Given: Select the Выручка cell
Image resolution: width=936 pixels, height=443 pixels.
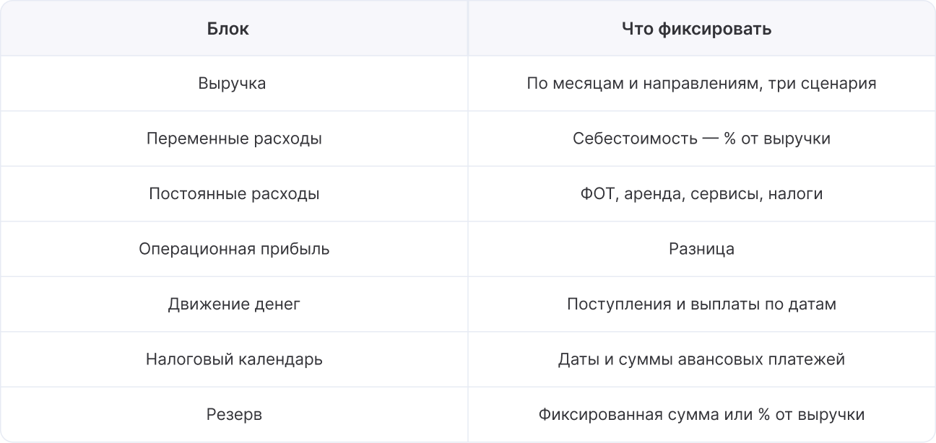Looking at the screenshot, I should click(234, 83).
